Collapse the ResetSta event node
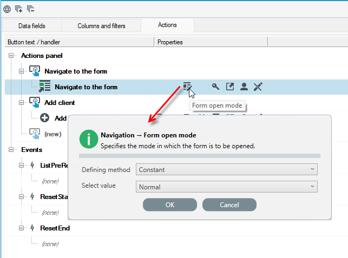 pyautogui.click(x=21, y=196)
